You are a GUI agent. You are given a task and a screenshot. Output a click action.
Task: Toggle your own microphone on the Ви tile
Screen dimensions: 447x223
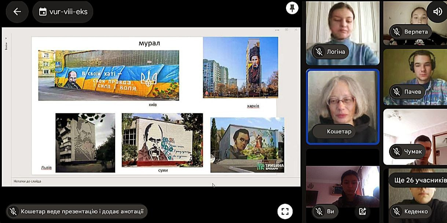[x=319, y=212]
